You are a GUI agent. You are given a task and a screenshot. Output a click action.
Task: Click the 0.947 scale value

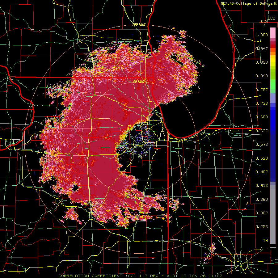coord(262,48)
